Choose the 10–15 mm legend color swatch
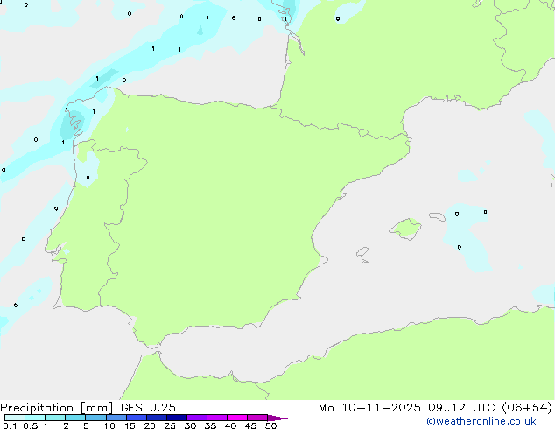This screenshot has width=555, height=429. tap(116, 418)
